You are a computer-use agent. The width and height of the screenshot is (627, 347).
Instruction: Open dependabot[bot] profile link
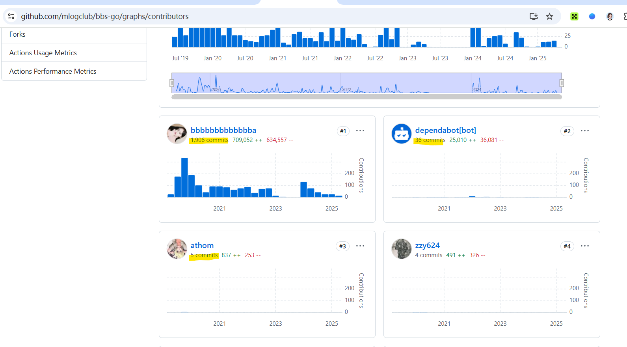(x=445, y=130)
